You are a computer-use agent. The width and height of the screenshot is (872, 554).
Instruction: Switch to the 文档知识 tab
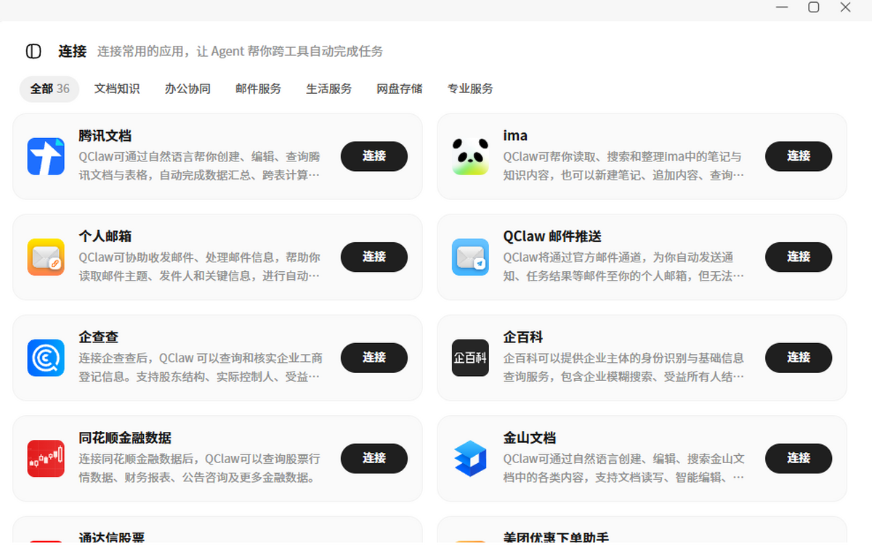coord(117,89)
